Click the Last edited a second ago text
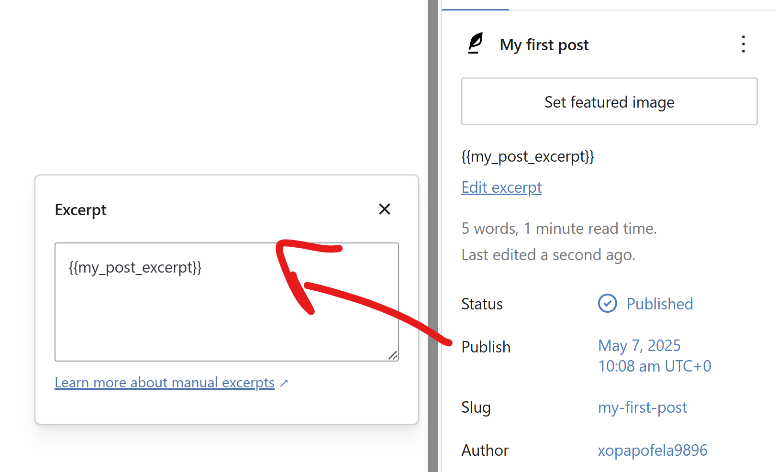The width and height of the screenshot is (776, 472). click(x=548, y=255)
